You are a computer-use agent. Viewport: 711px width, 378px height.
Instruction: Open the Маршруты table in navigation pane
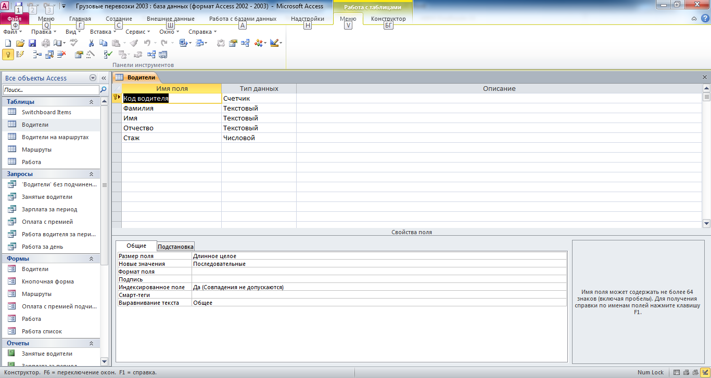tap(36, 150)
